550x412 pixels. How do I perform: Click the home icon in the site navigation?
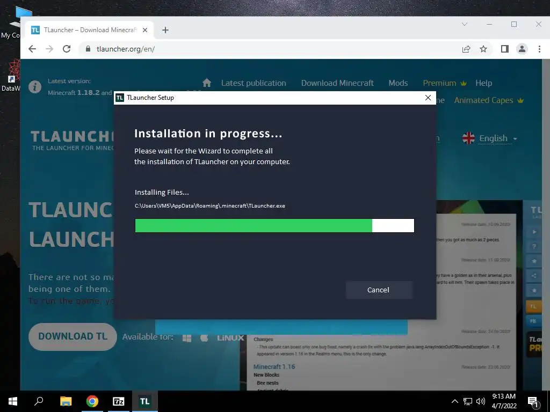(207, 83)
